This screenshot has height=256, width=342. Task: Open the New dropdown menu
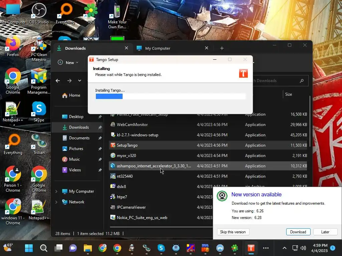pyautogui.click(x=68, y=62)
